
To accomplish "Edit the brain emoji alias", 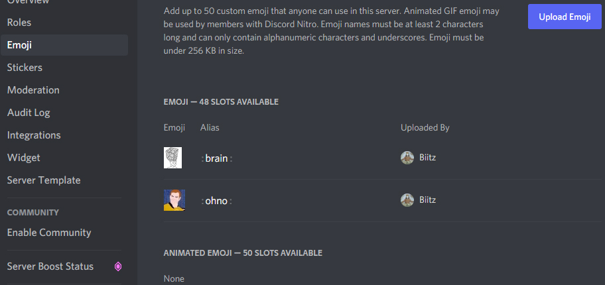I will tap(216, 158).
